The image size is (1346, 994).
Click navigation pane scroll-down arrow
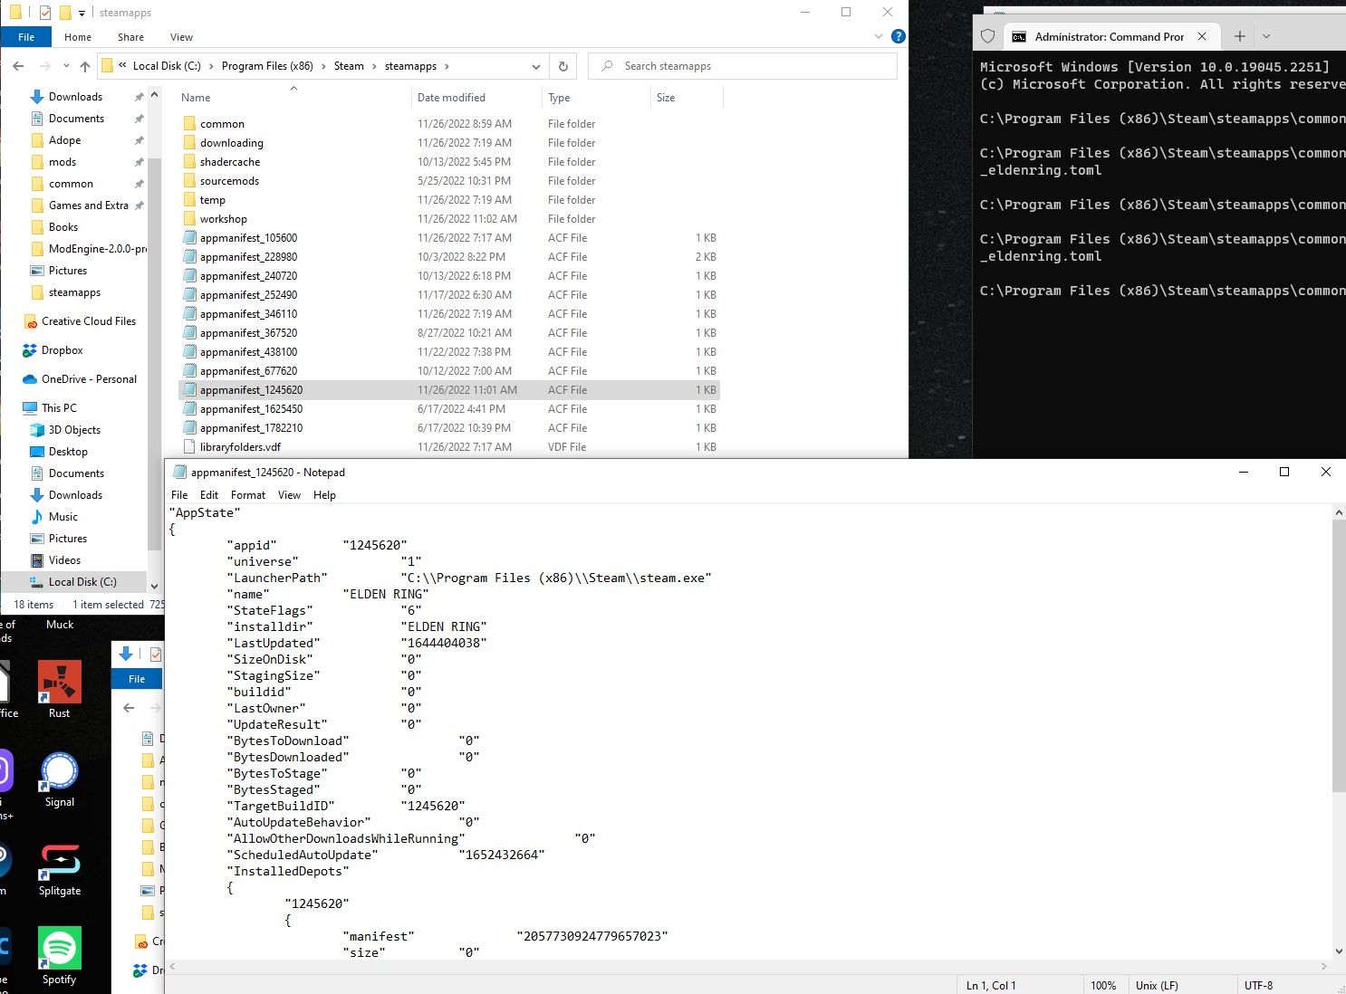(154, 586)
